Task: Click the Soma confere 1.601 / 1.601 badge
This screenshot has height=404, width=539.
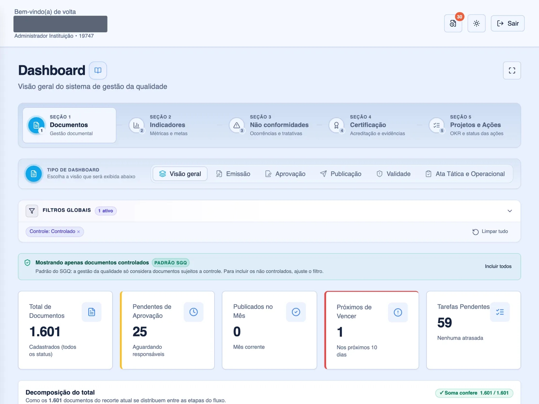Action: [x=474, y=393]
